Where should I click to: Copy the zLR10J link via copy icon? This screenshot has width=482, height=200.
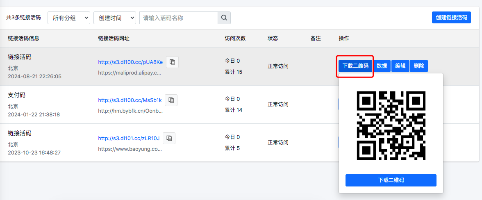[169, 138]
